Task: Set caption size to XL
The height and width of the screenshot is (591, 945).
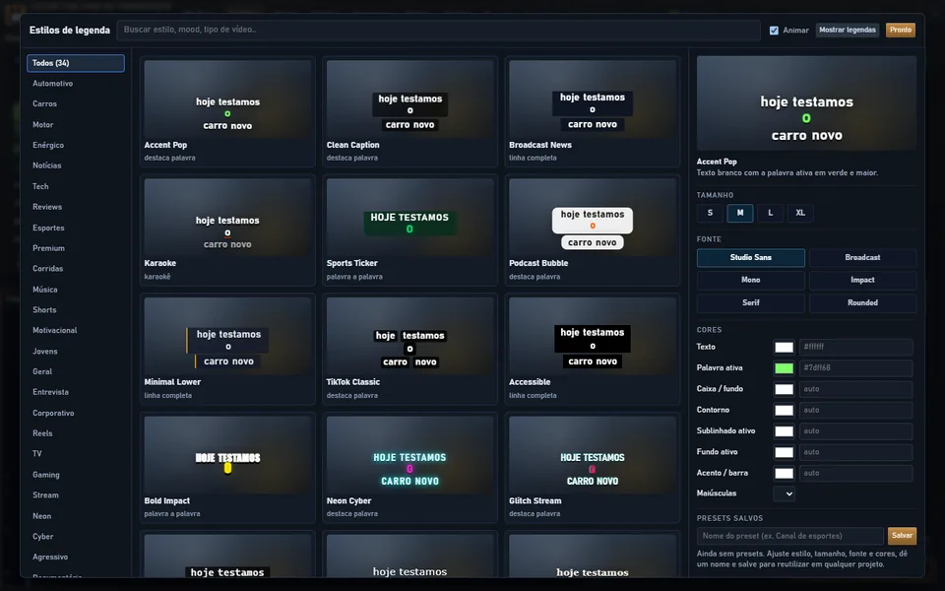Action: pyautogui.click(x=800, y=213)
